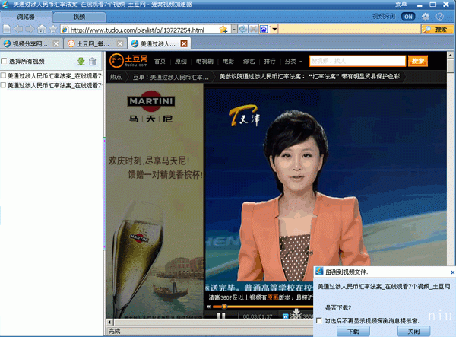Expand the address bar history dropdown

(x=234, y=29)
